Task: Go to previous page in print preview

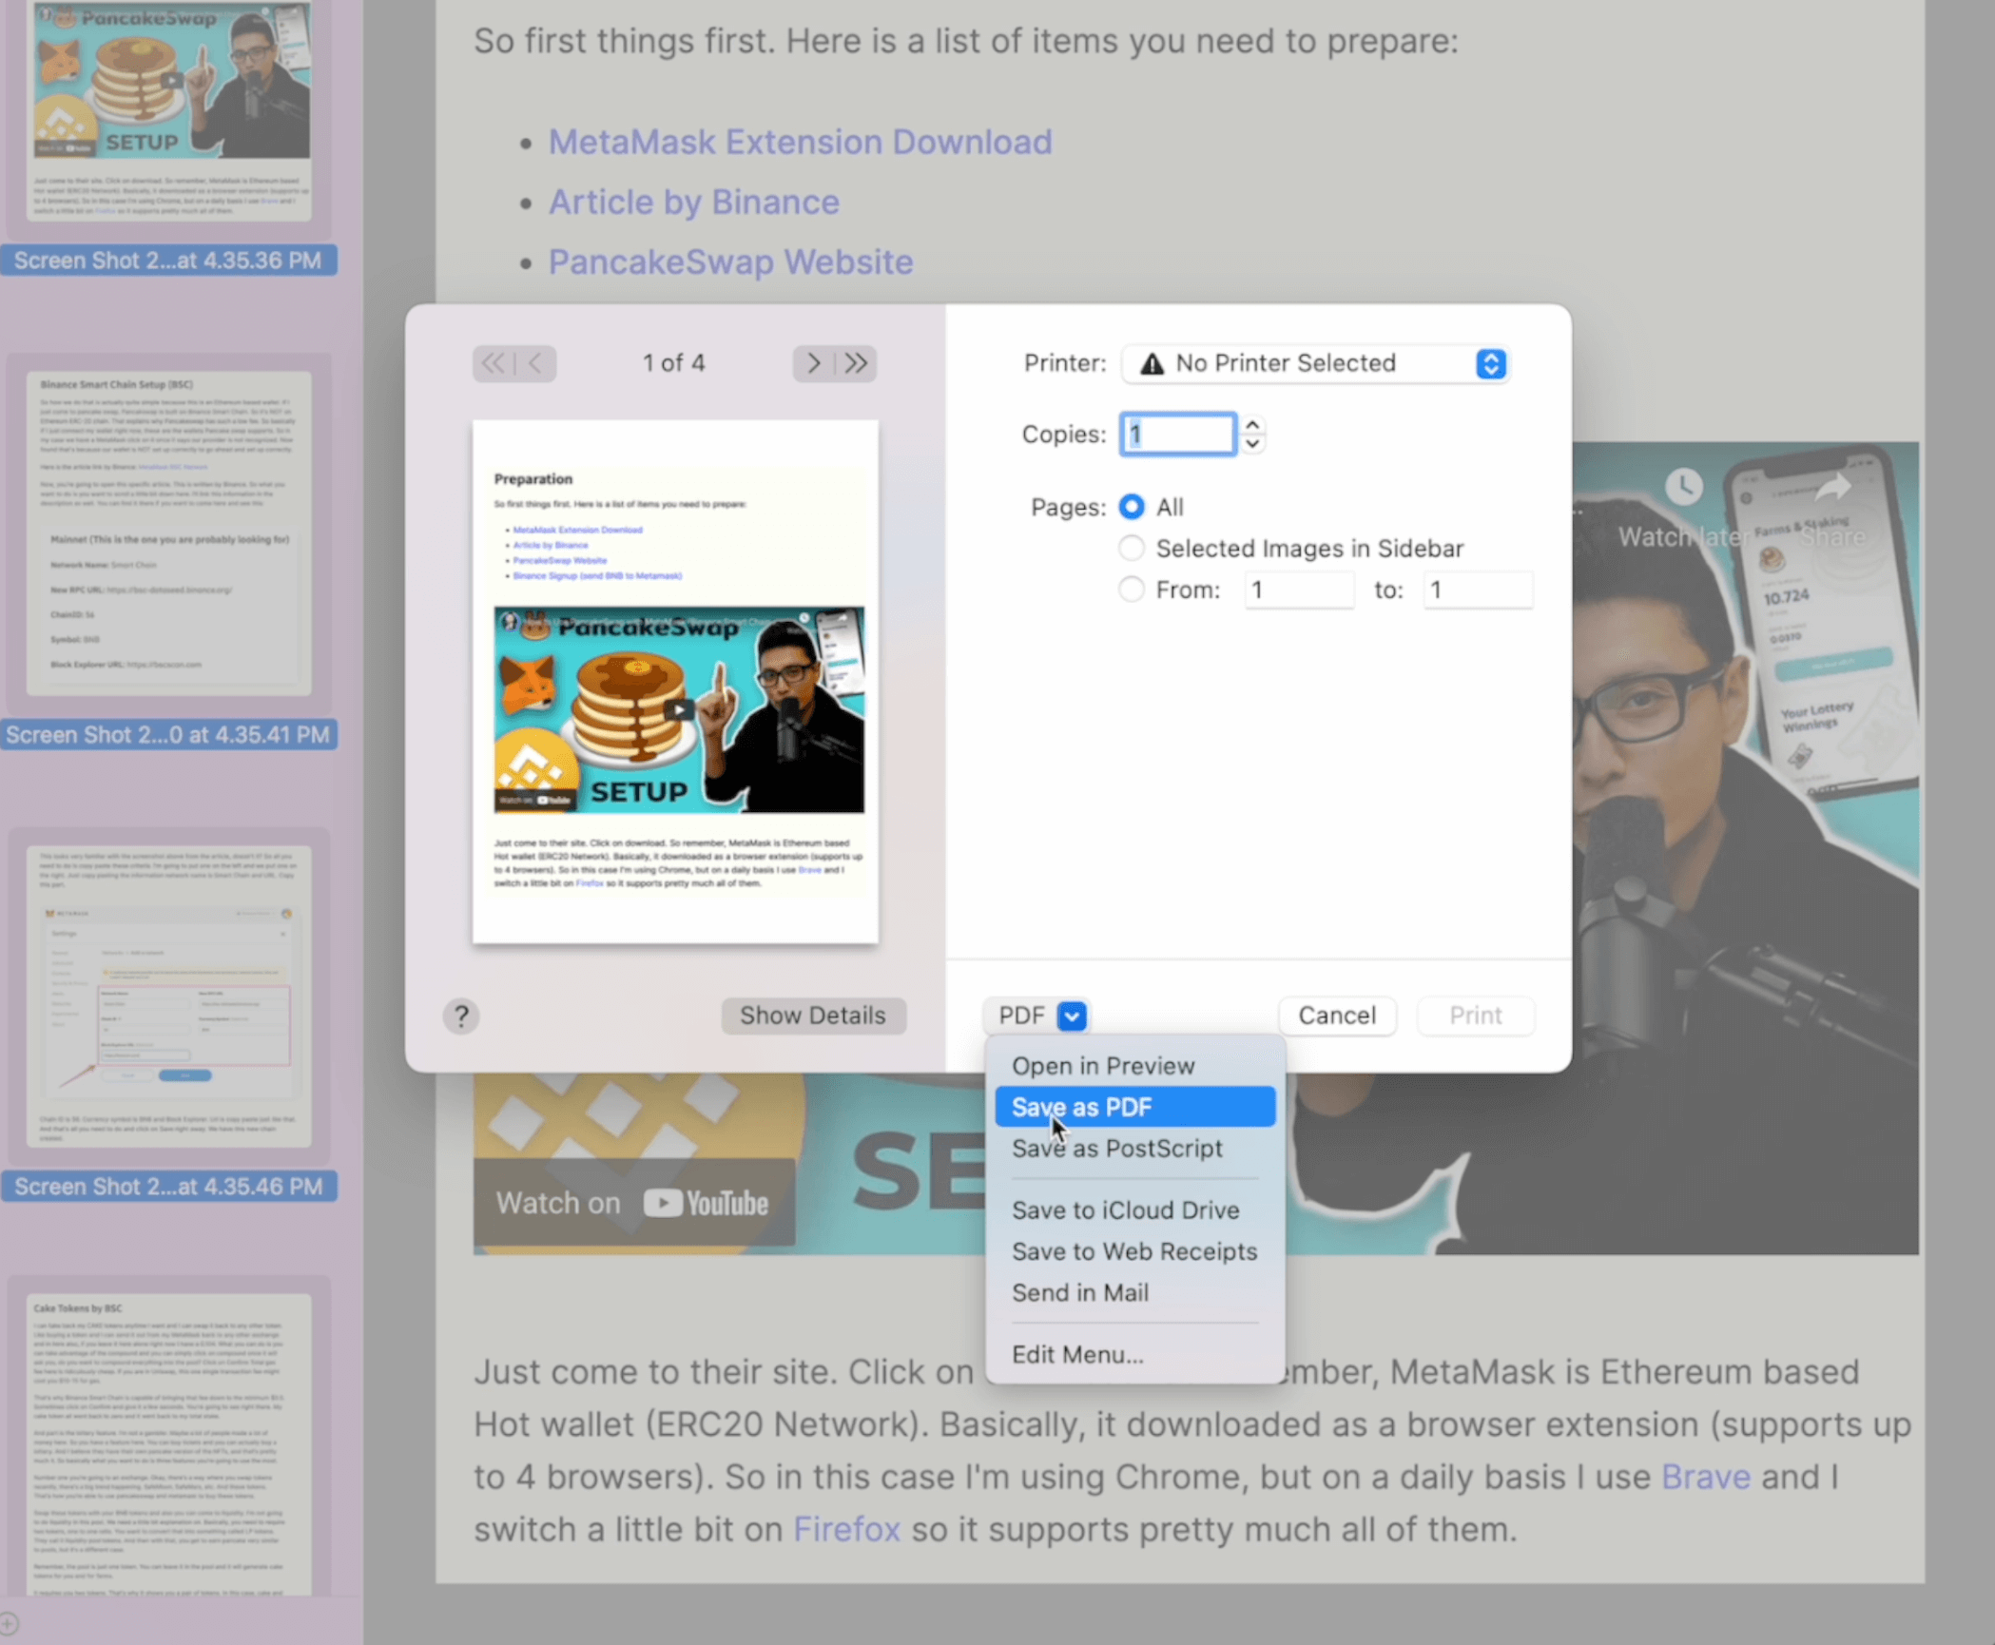Action: tap(535, 363)
